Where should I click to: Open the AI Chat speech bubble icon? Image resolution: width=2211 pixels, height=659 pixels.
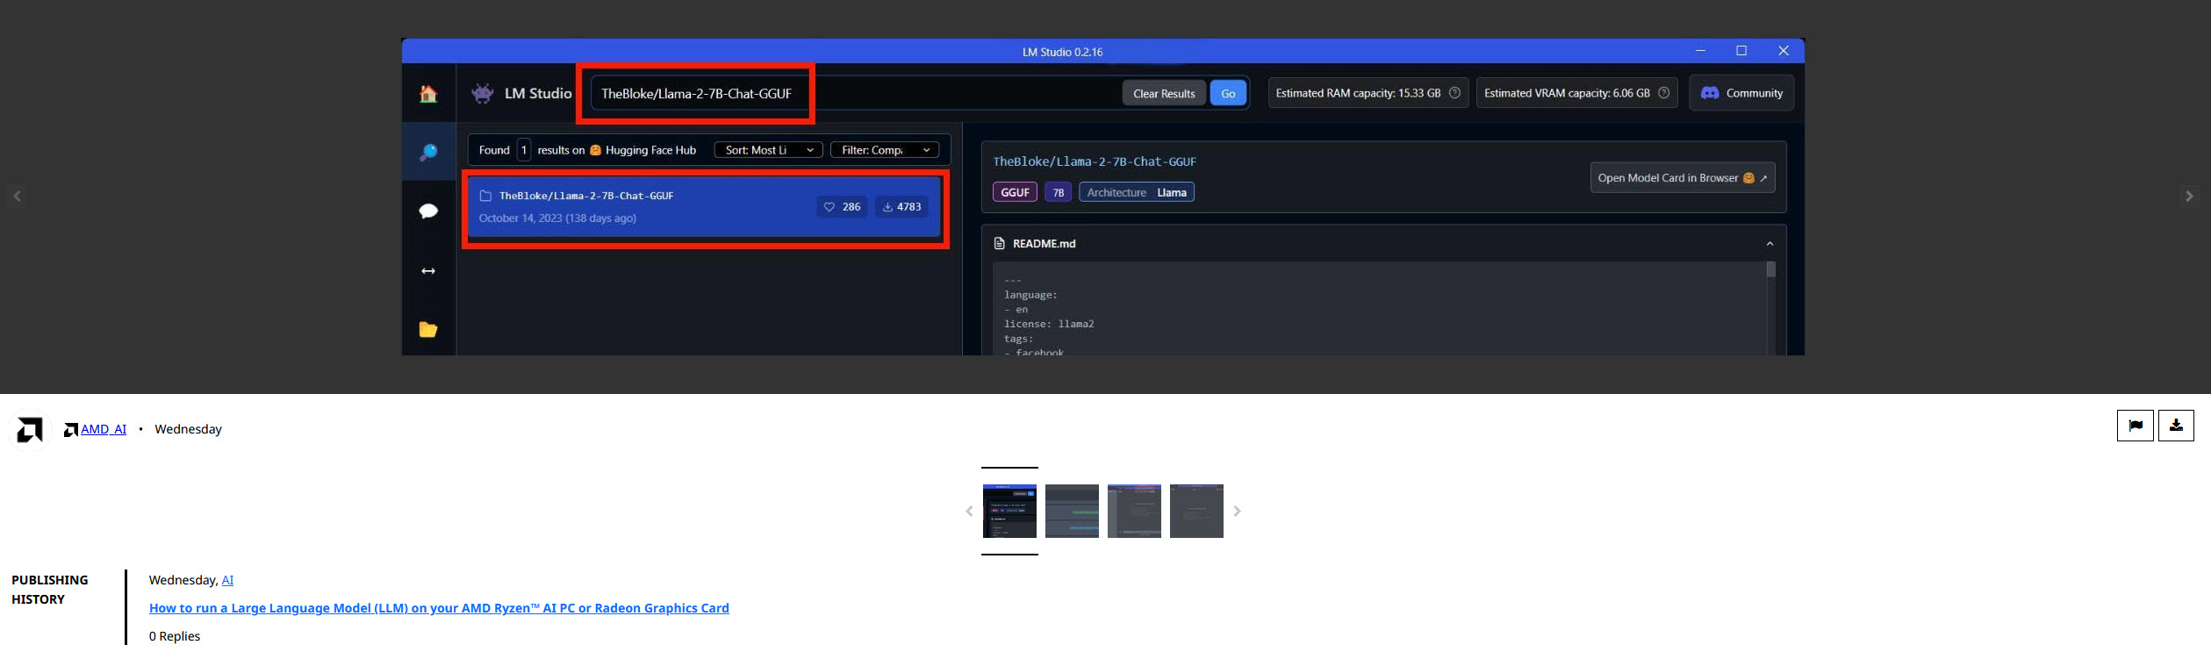428,211
